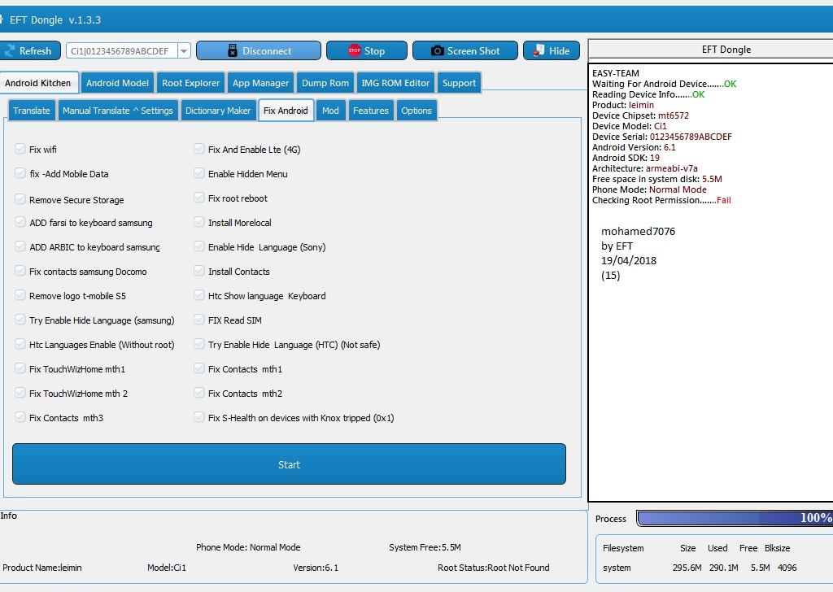
Task: Check Remove logo t-mobile S5
Action: [20, 295]
